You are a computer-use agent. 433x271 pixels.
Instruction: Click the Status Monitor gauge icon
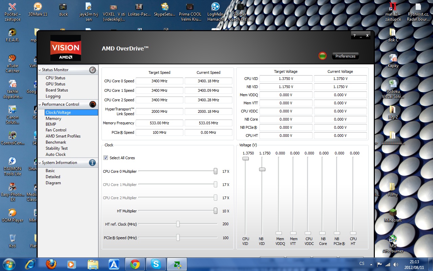coord(92,70)
